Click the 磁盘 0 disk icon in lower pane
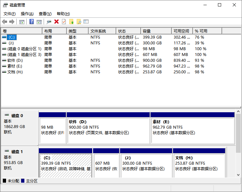This screenshot has width=242, height=192. pyautogui.click(x=7, y=115)
